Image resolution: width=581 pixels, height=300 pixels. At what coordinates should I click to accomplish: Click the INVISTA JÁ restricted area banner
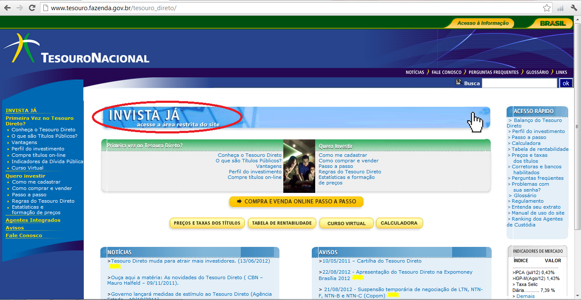click(x=296, y=118)
